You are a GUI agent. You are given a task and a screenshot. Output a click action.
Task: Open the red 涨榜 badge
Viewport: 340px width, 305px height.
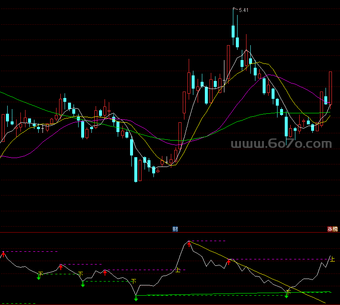pyautogui.click(x=332, y=229)
